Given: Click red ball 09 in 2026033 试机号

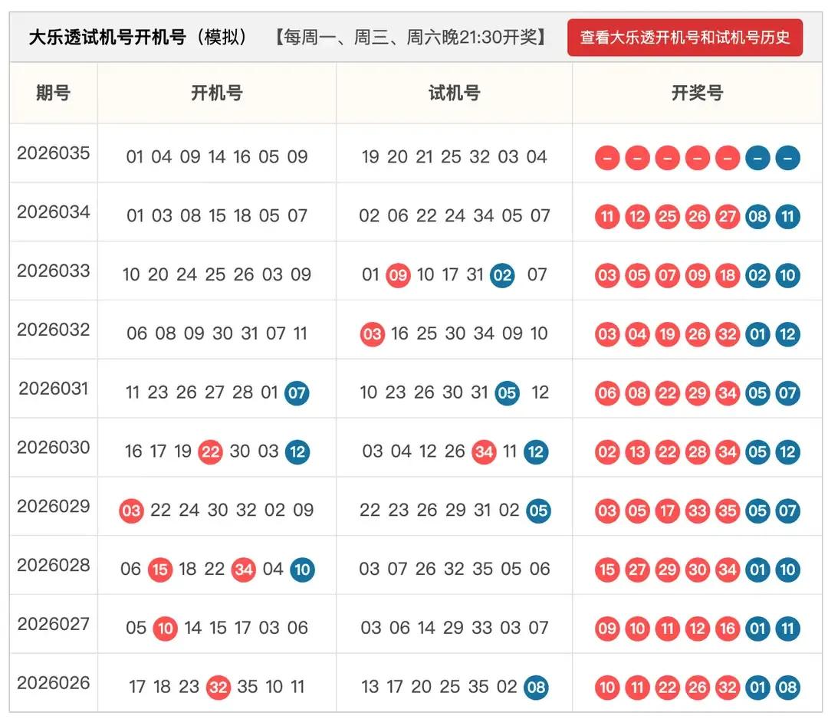Looking at the screenshot, I should pyautogui.click(x=398, y=275).
